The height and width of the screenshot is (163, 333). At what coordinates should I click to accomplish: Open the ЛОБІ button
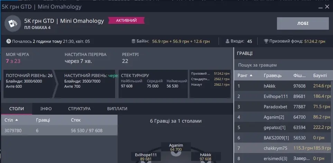[303, 23]
